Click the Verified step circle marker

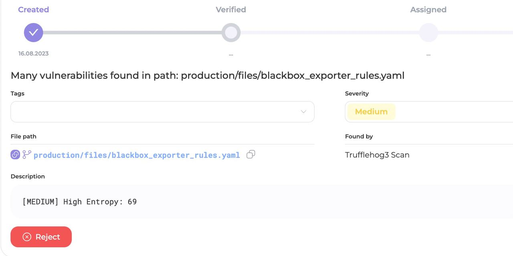(x=231, y=32)
